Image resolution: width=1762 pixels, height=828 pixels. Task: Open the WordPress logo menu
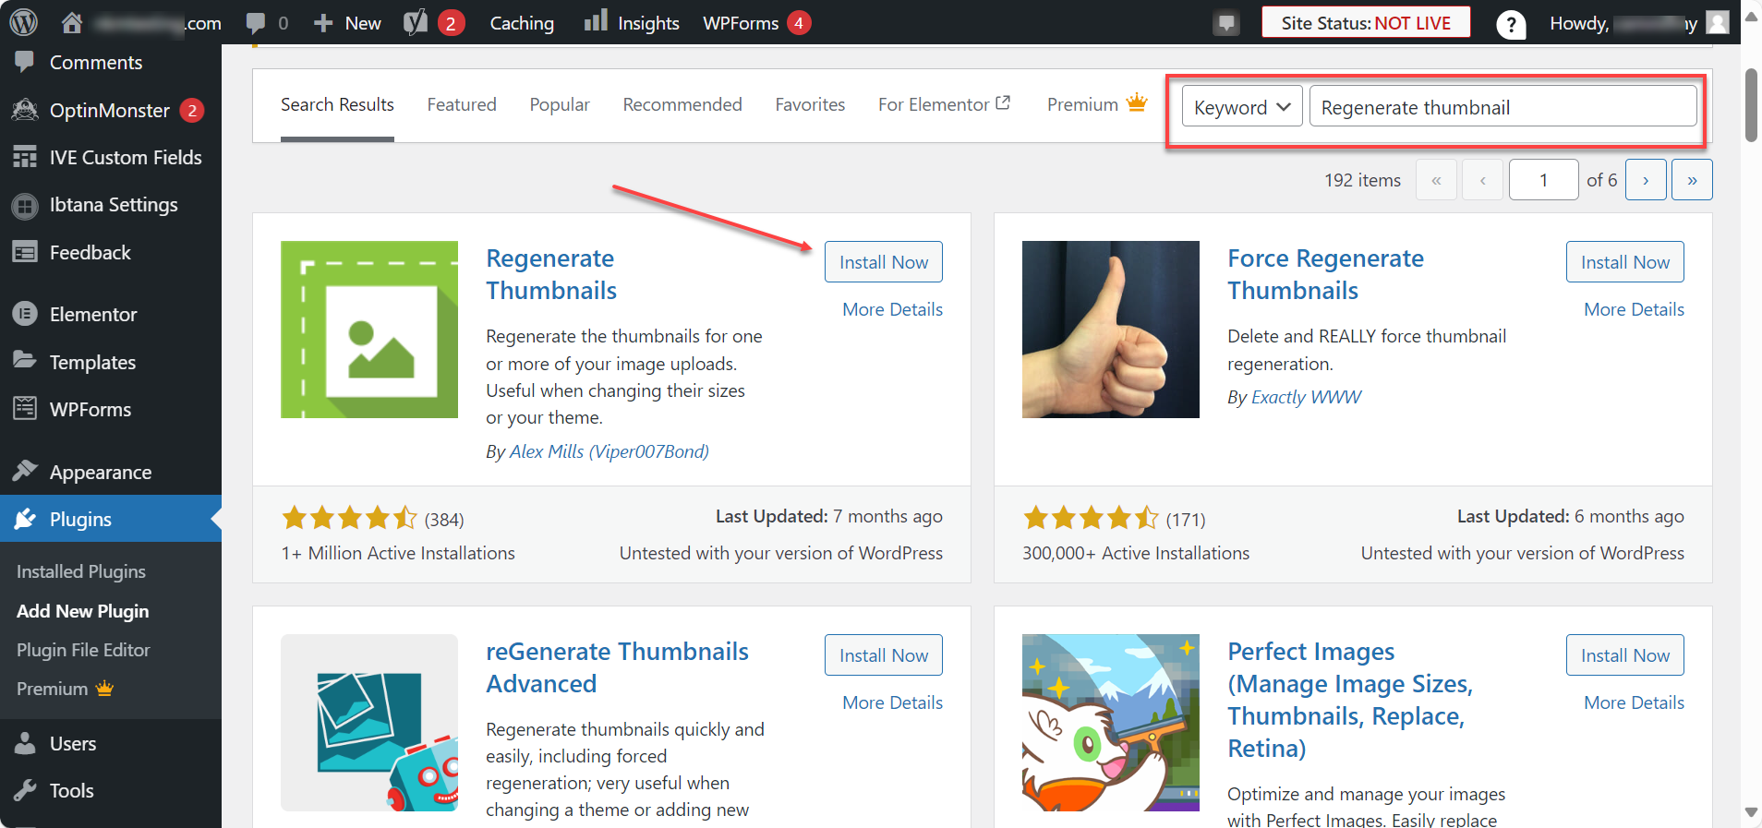coord(23,22)
